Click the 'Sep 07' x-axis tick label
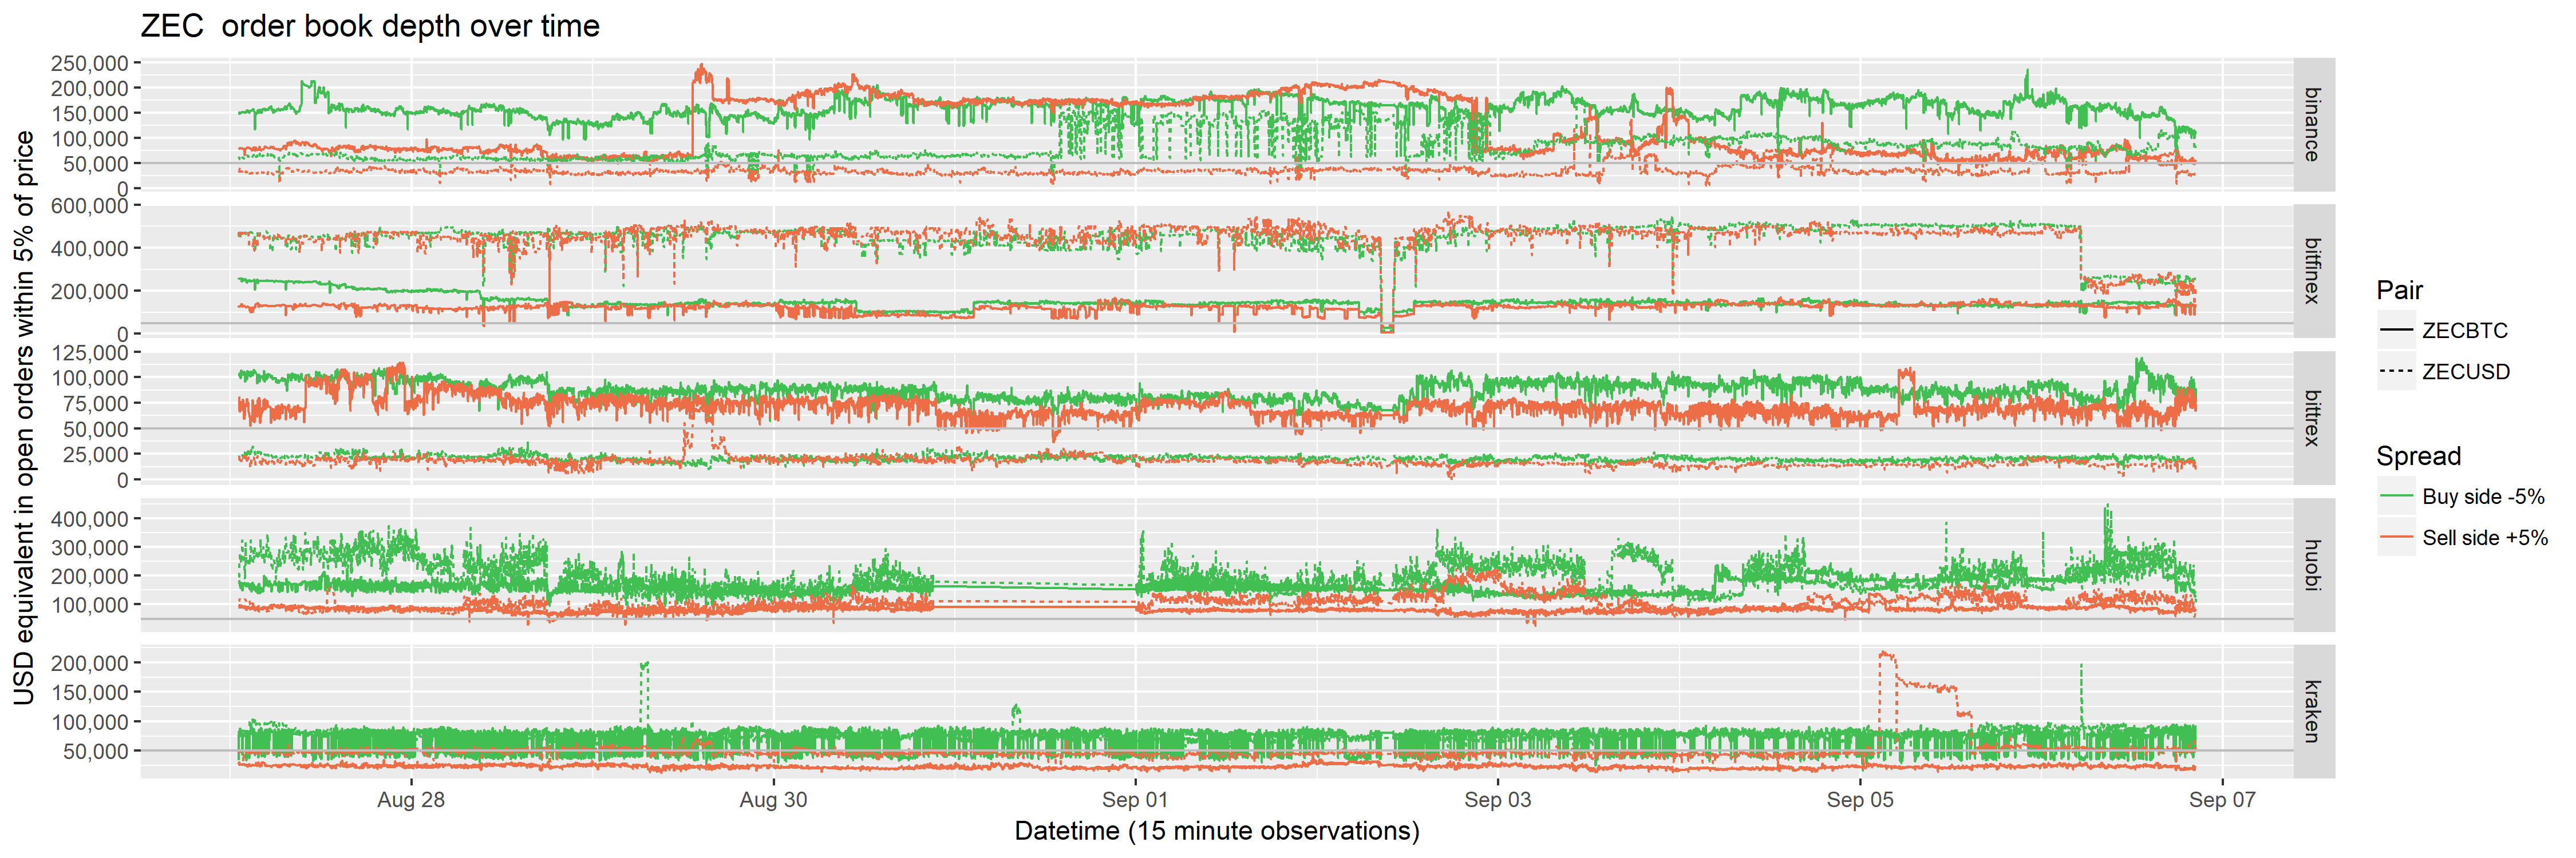This screenshot has width=2576, height=858. point(2222,800)
